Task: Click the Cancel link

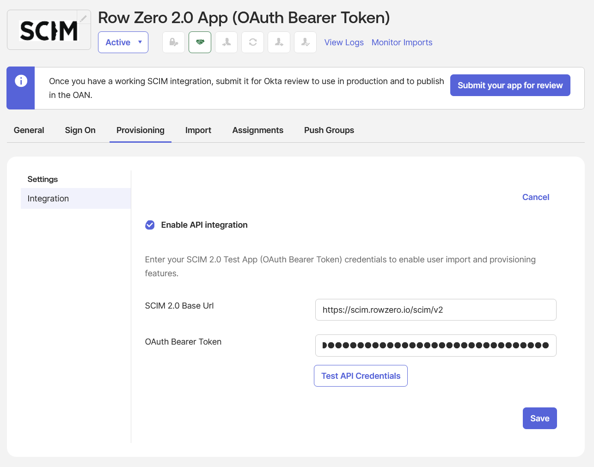Action: tap(535, 197)
